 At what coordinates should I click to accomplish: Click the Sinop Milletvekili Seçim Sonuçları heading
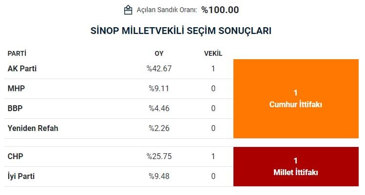pos(181,31)
